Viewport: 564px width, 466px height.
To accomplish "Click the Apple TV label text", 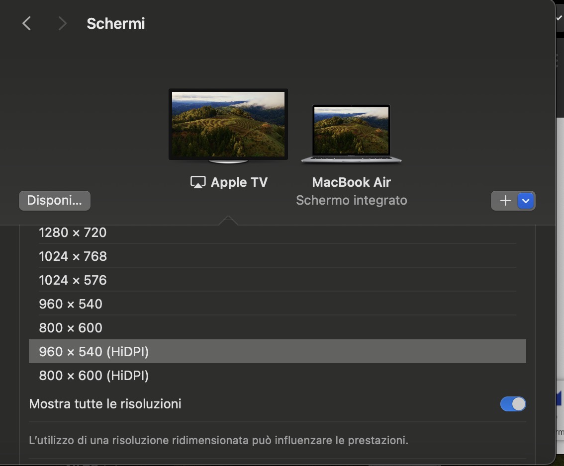I will coord(239,182).
